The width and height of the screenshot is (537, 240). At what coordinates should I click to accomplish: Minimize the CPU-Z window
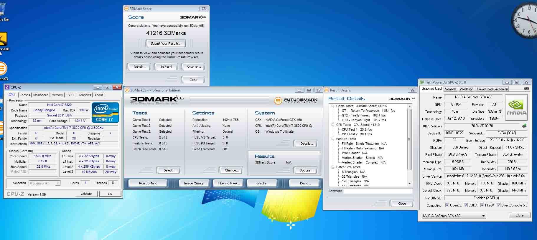[x=98, y=87]
